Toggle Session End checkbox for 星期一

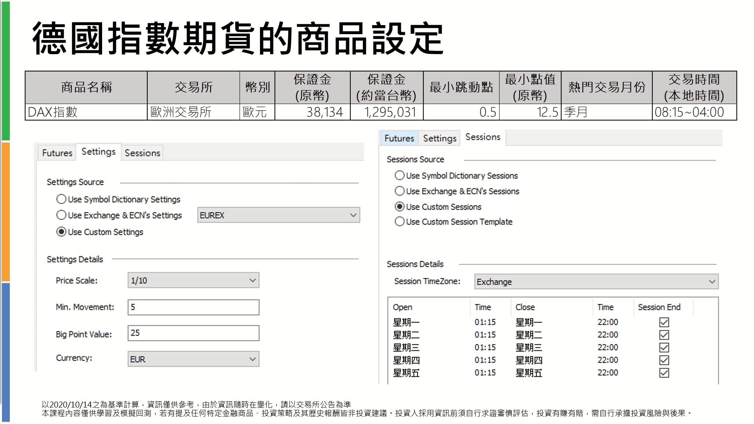pyautogui.click(x=664, y=322)
